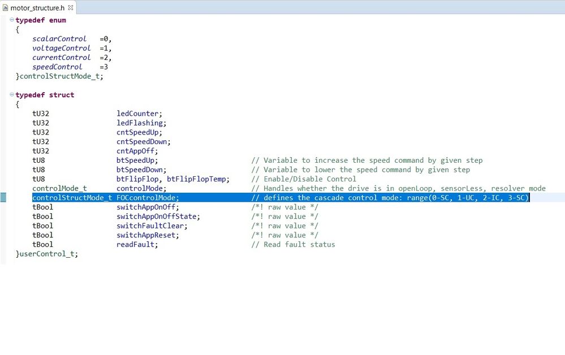Collapse the typedef enum code block

pyautogui.click(x=11, y=20)
